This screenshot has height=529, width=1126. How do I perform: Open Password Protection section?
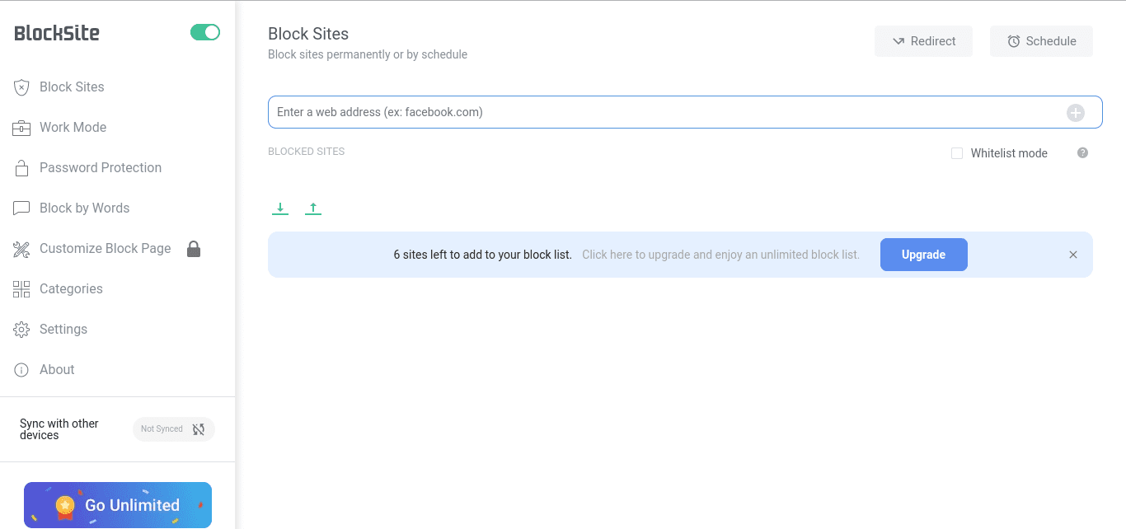point(101,167)
